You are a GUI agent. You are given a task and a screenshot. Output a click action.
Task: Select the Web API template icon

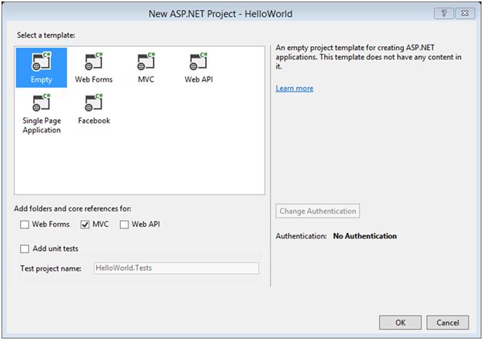pyautogui.click(x=198, y=62)
